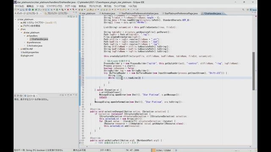Open the ヘルプ(H) menu

tap(133, 6)
